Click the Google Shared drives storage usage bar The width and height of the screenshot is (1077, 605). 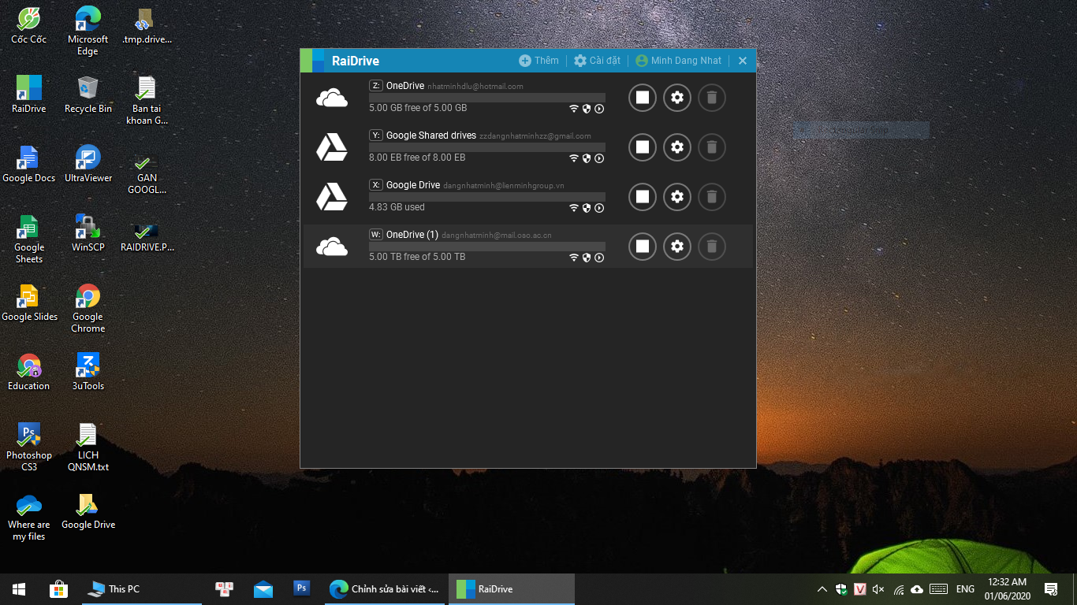click(487, 147)
